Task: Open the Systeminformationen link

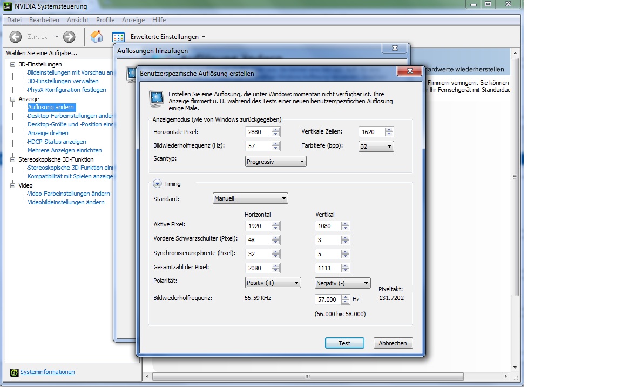Action: [x=47, y=372]
